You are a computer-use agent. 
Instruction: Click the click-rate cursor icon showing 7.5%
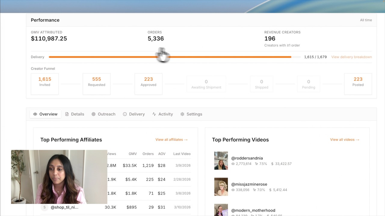[x=256, y=164]
